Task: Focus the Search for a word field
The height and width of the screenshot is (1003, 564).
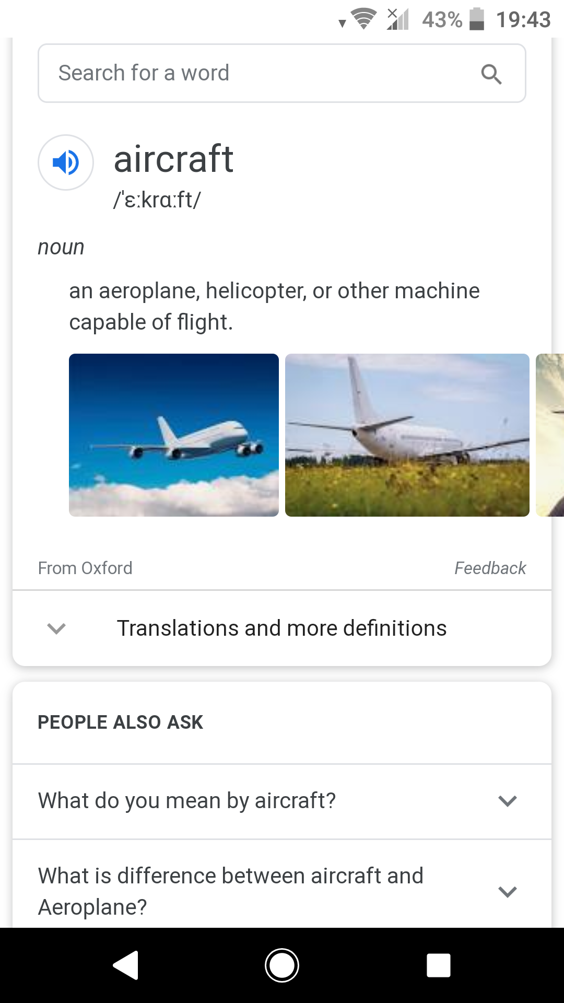Action: 282,73
